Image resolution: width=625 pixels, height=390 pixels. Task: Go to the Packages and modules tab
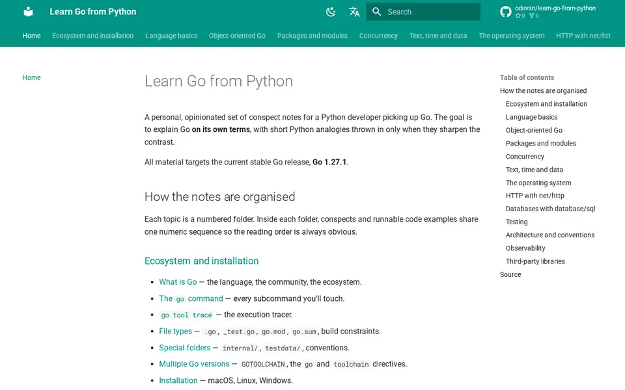[x=312, y=36]
